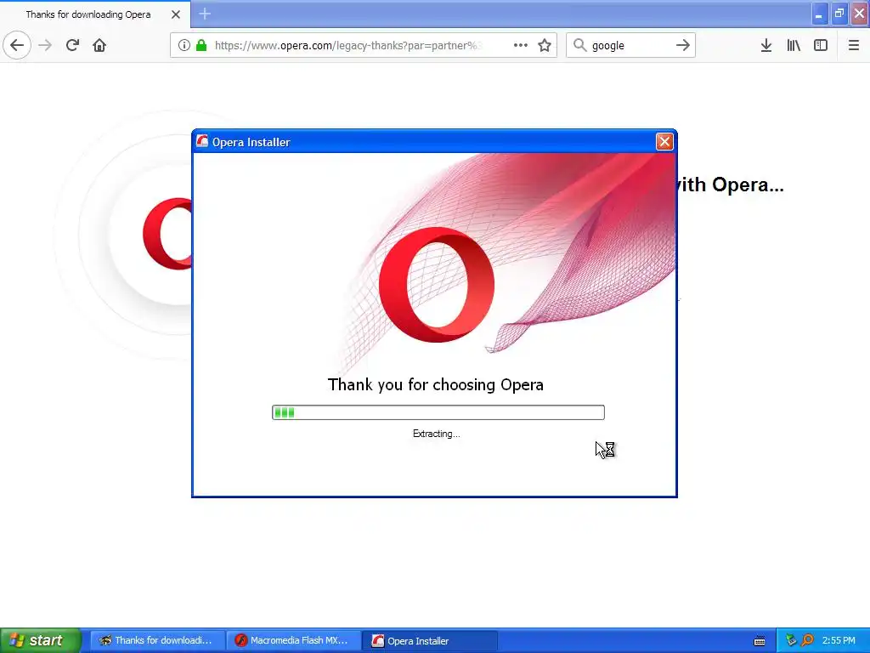Viewport: 870px width, 653px height.
Task: Click the Extracting... status text
Action: point(436,434)
